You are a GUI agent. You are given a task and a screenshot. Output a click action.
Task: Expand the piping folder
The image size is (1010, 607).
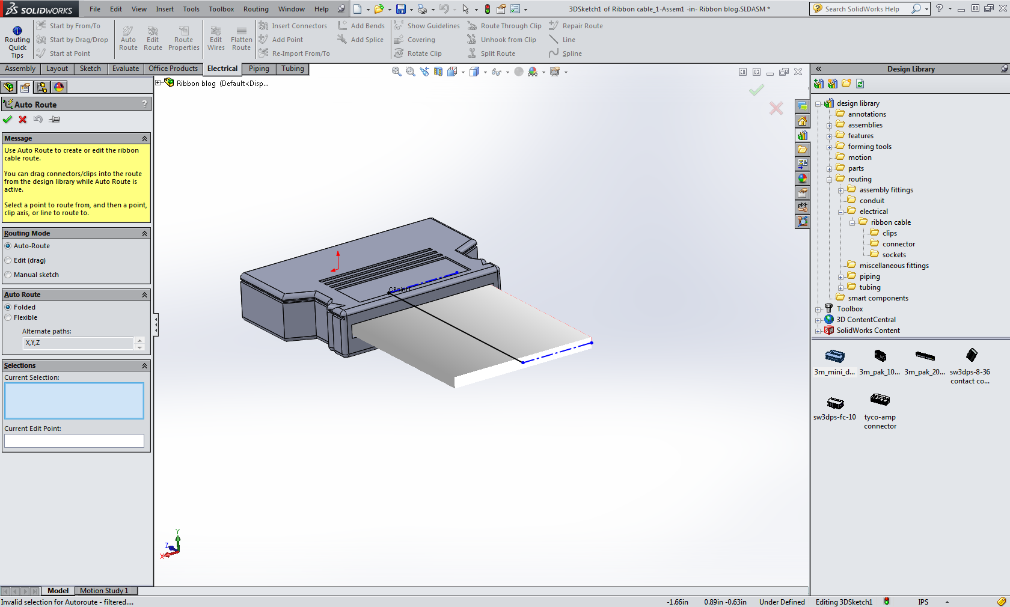(x=840, y=277)
